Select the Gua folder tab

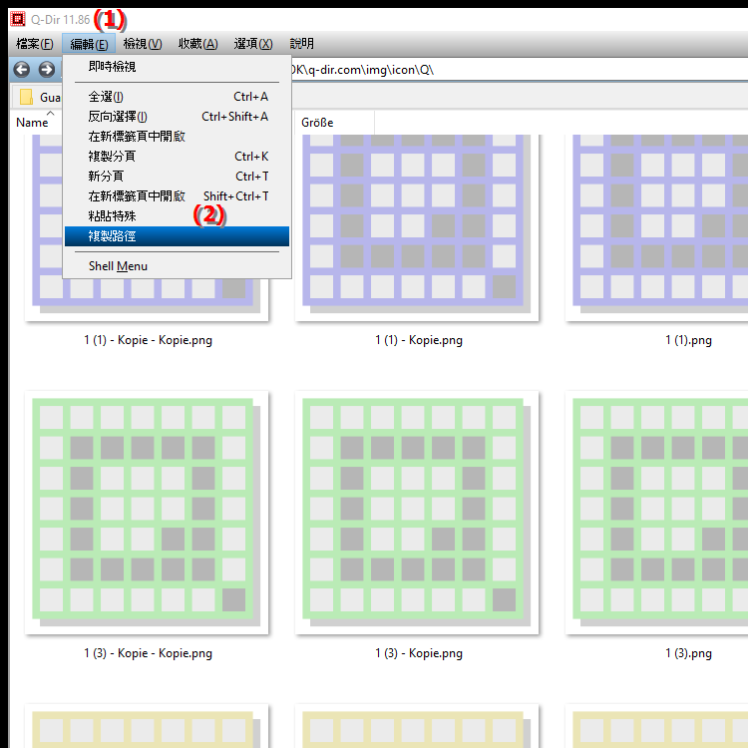pos(37,98)
